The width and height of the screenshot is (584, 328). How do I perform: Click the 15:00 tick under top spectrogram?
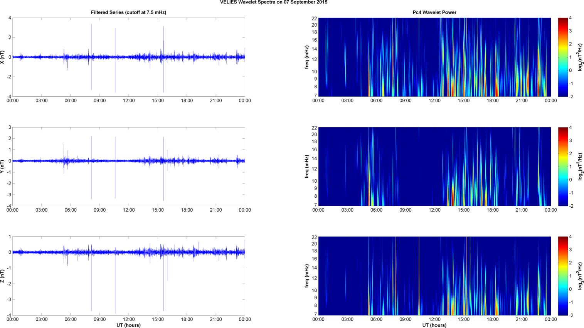point(464,101)
